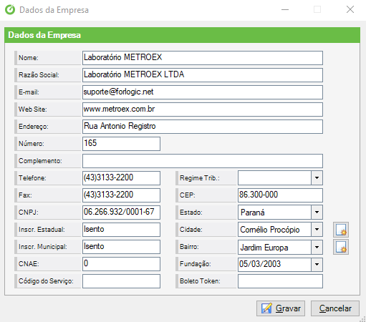The width and height of the screenshot is (366, 322).
Task: Open the Regime Trib. dropdown
Action: pos(317,178)
